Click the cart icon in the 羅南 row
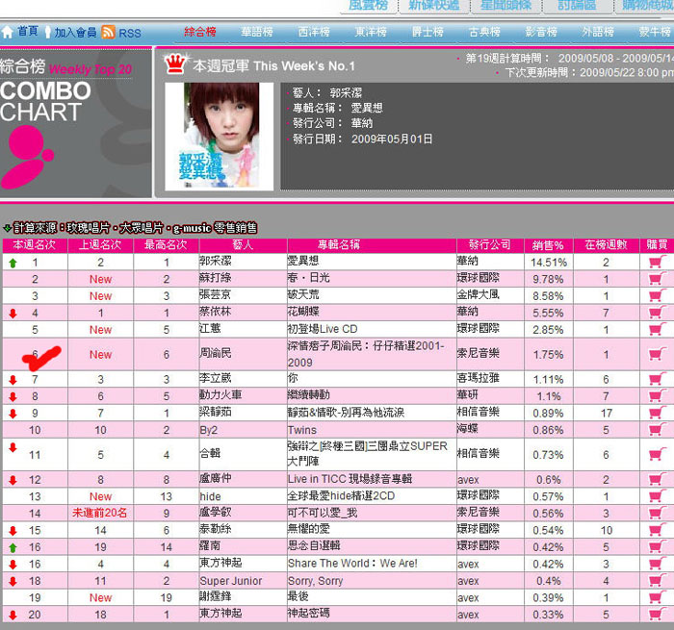This screenshot has width=674, height=630. 657,546
